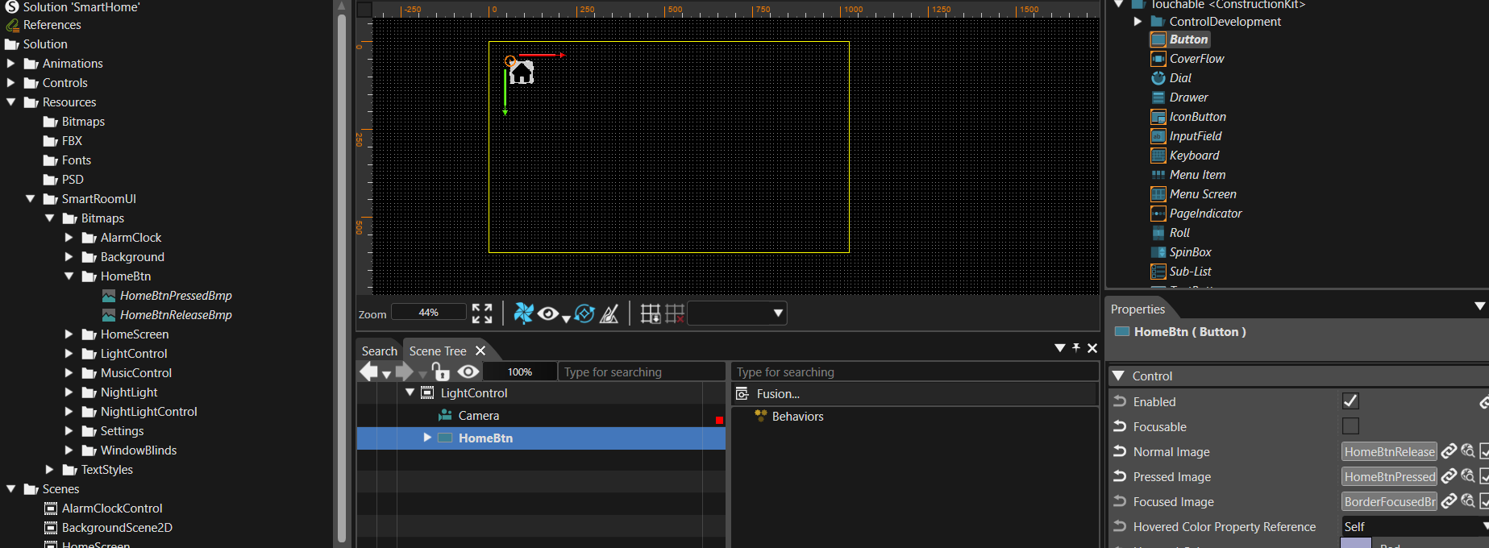
Task: Click the link icon beside Normal Image
Action: coord(1449,451)
